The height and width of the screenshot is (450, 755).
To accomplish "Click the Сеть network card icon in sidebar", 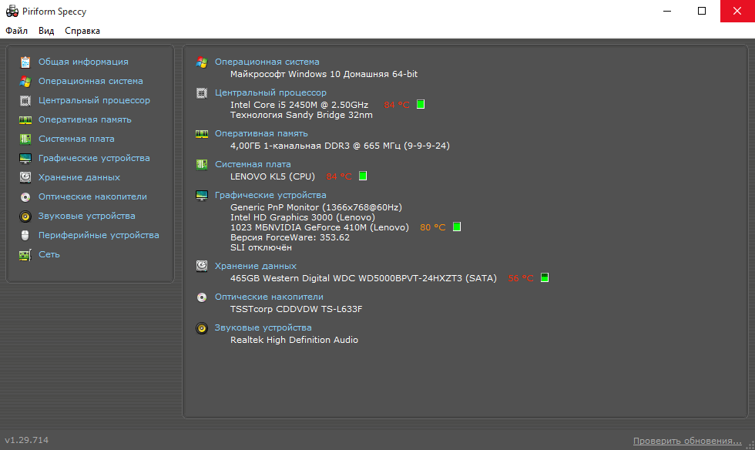I will point(25,255).
